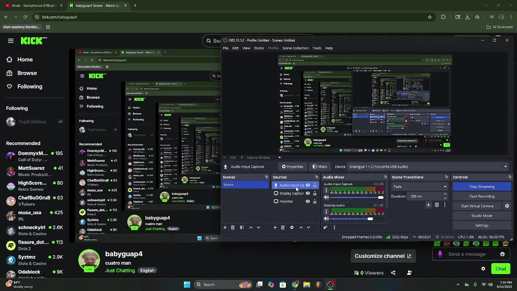The height and width of the screenshot is (291, 517).
Task: Open OBS Docks menu
Action: click(259, 48)
